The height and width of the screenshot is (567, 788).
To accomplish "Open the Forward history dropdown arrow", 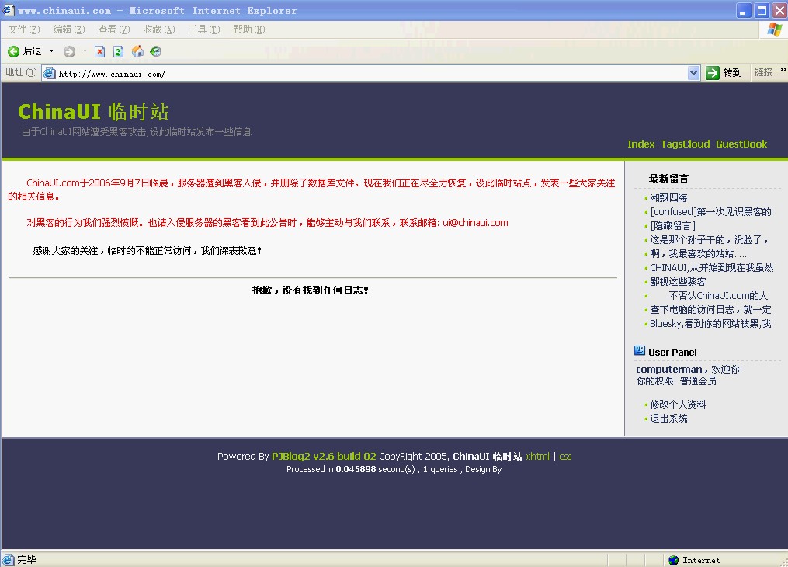I will point(85,51).
